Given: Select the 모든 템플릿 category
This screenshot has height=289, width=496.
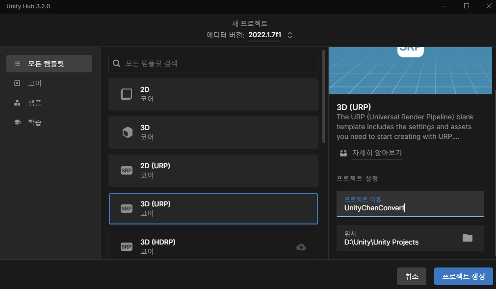Looking at the screenshot, I should click(50, 64).
